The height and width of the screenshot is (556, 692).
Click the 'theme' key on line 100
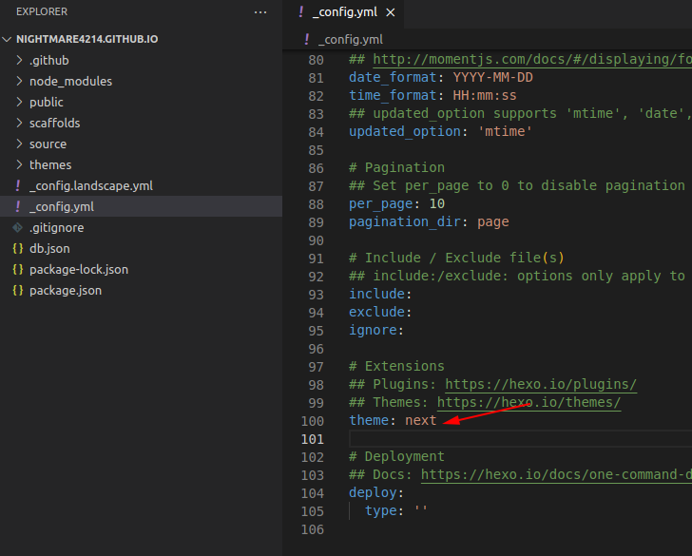[369, 420]
